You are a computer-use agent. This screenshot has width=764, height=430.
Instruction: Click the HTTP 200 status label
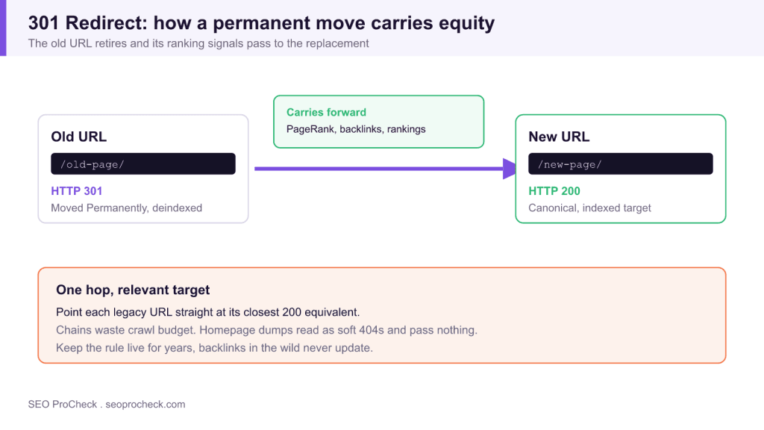tap(554, 191)
